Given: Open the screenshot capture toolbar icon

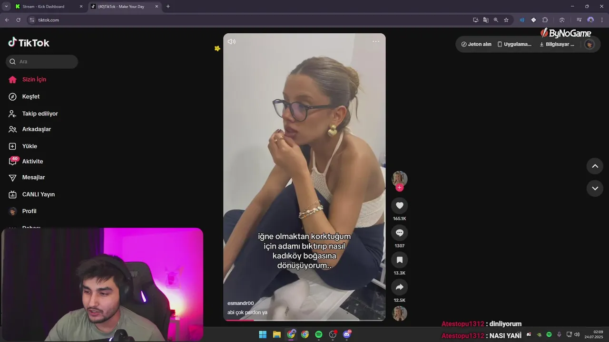Looking at the screenshot, I should click(562, 20).
